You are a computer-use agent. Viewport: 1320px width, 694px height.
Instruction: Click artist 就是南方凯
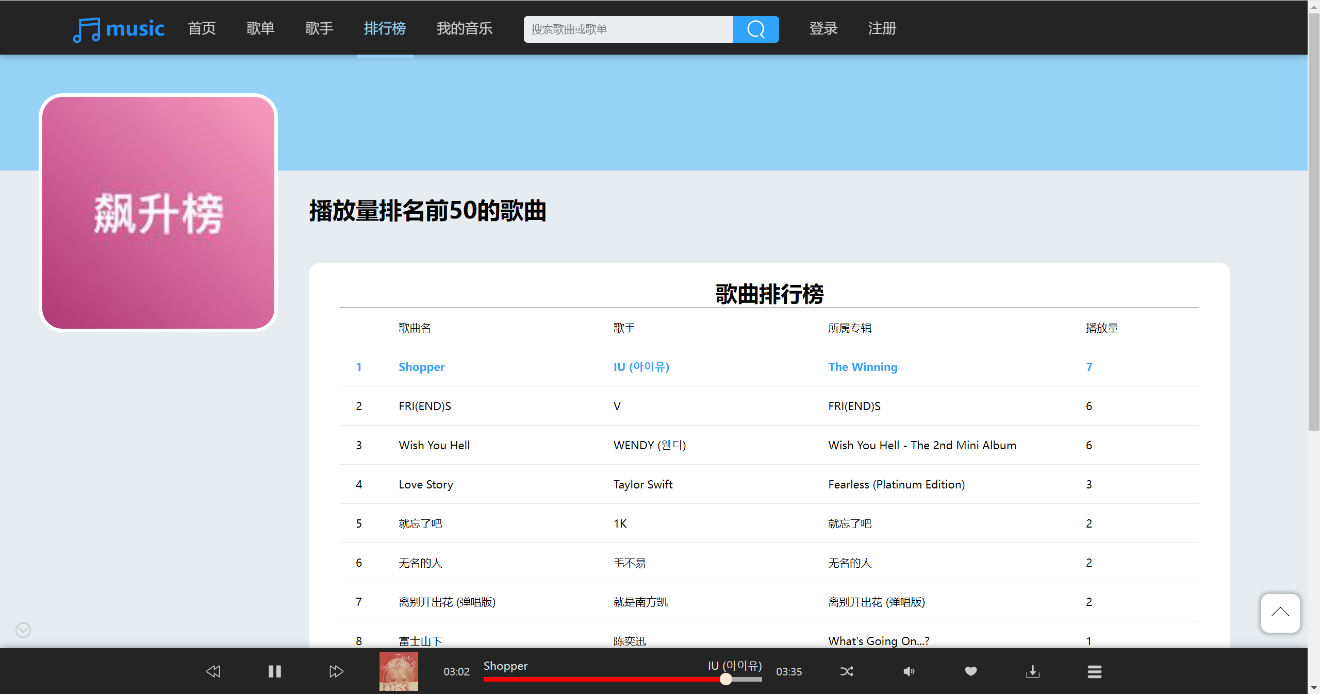click(x=640, y=602)
